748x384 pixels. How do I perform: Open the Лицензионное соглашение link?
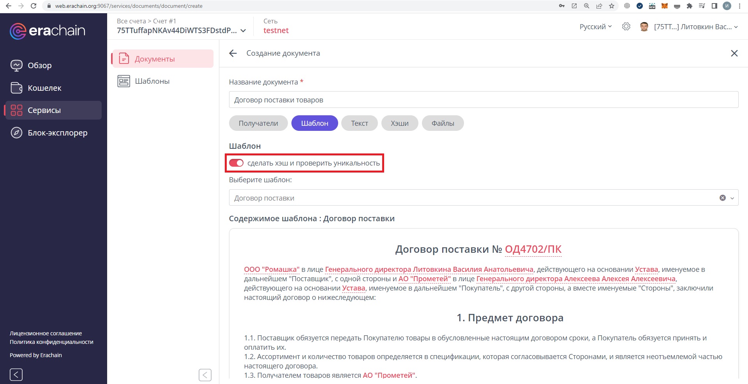point(45,333)
